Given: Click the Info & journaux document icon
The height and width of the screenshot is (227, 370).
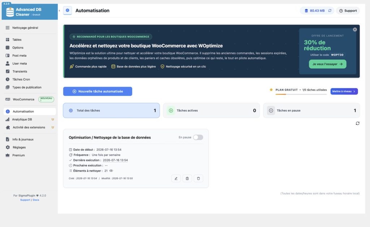Looking at the screenshot, I should point(8,139).
